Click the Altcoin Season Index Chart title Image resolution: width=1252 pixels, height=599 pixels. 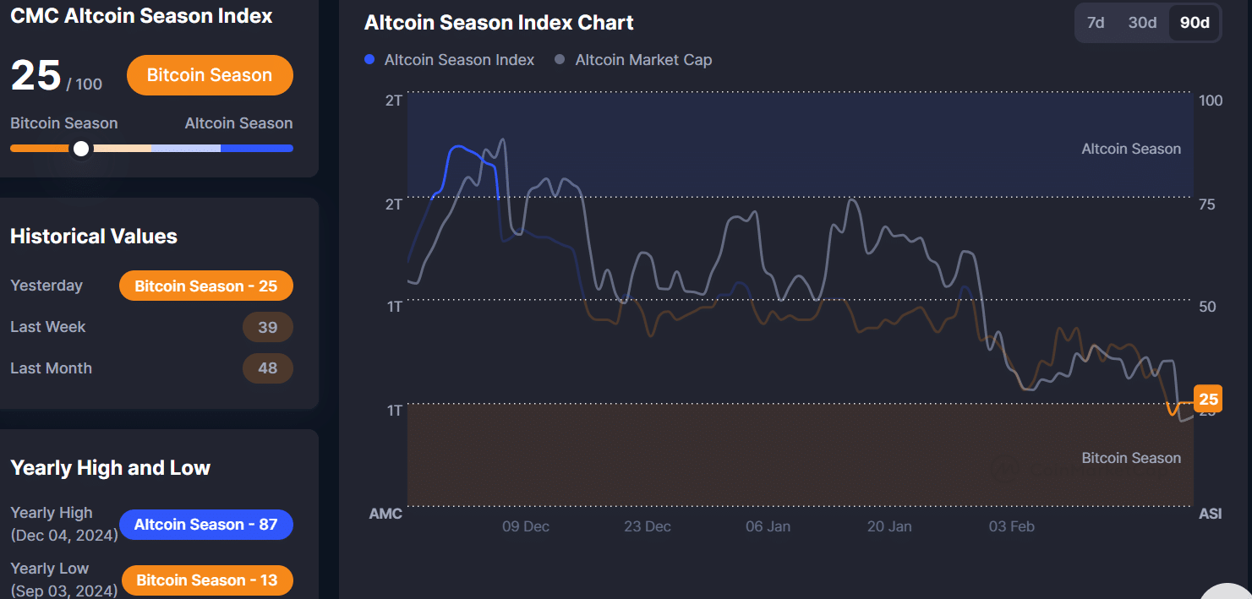point(499,23)
